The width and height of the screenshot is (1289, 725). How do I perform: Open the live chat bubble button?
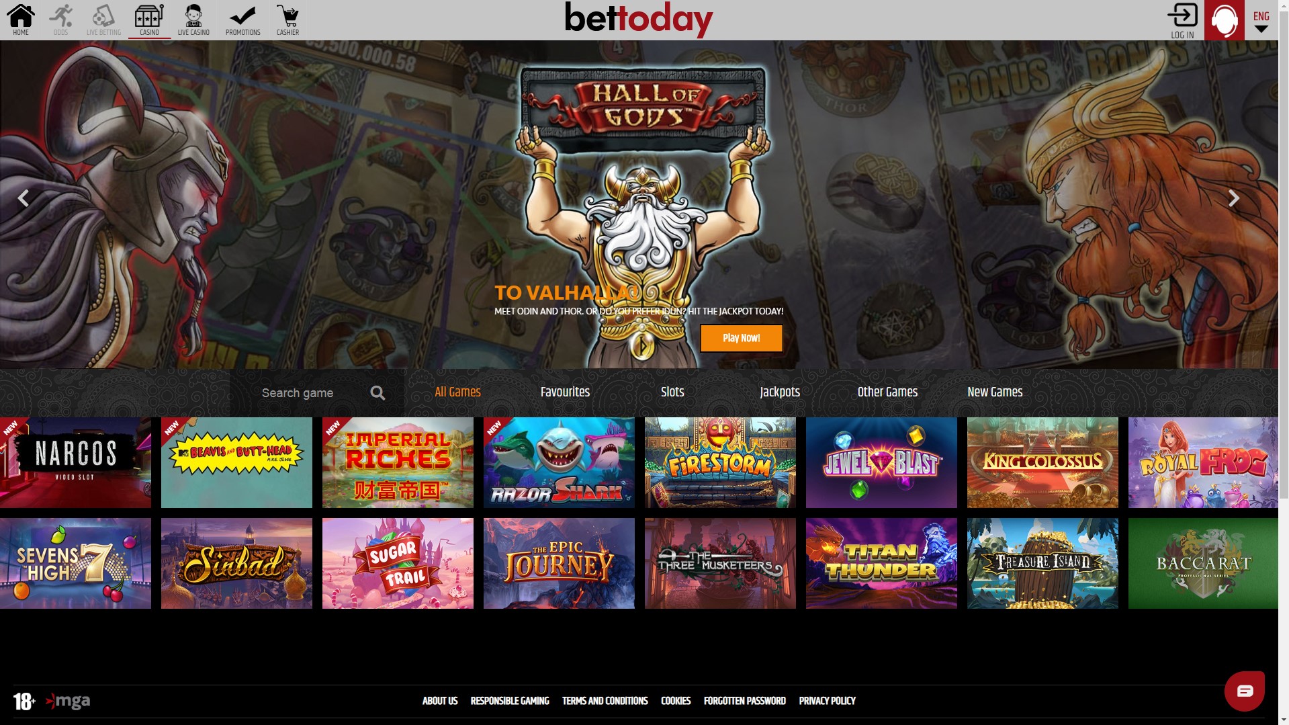pos(1245,691)
